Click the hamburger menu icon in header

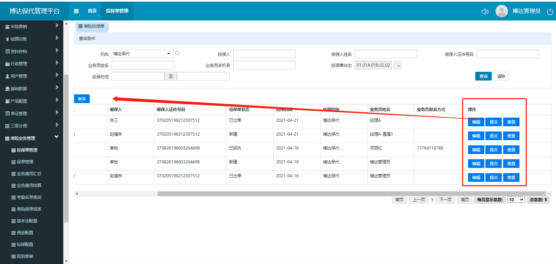pos(76,11)
